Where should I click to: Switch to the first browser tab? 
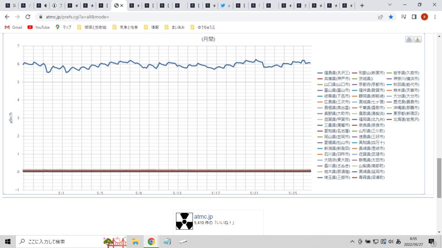(11, 6)
